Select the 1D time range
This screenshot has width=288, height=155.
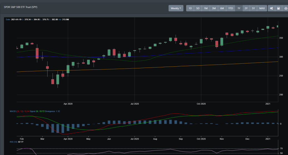[x=190, y=8]
